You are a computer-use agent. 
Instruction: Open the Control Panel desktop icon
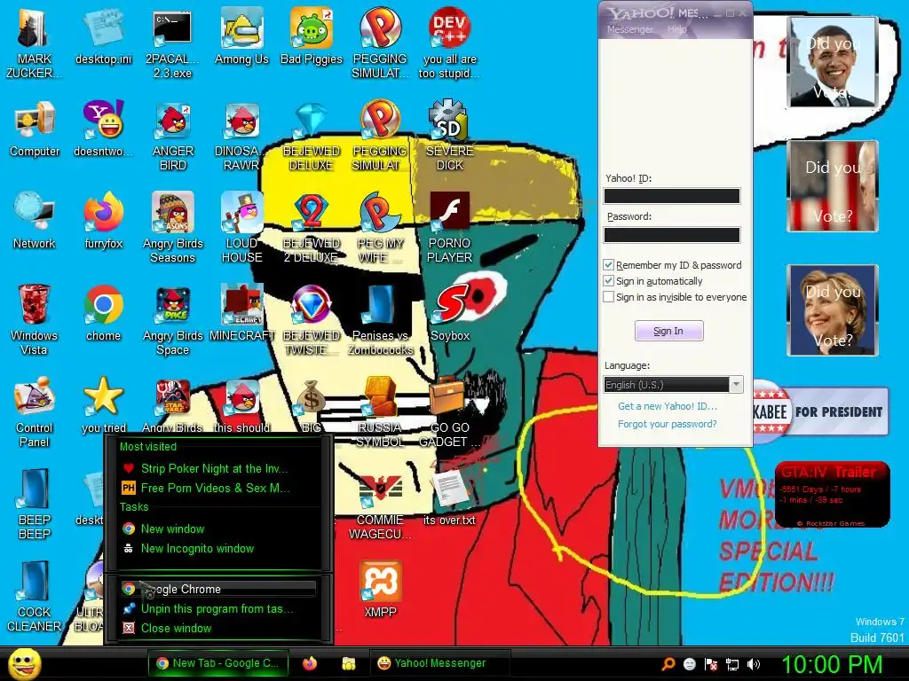35,412
